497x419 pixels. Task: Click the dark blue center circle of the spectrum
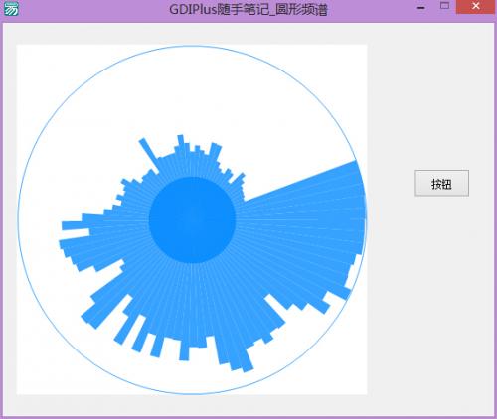point(192,220)
